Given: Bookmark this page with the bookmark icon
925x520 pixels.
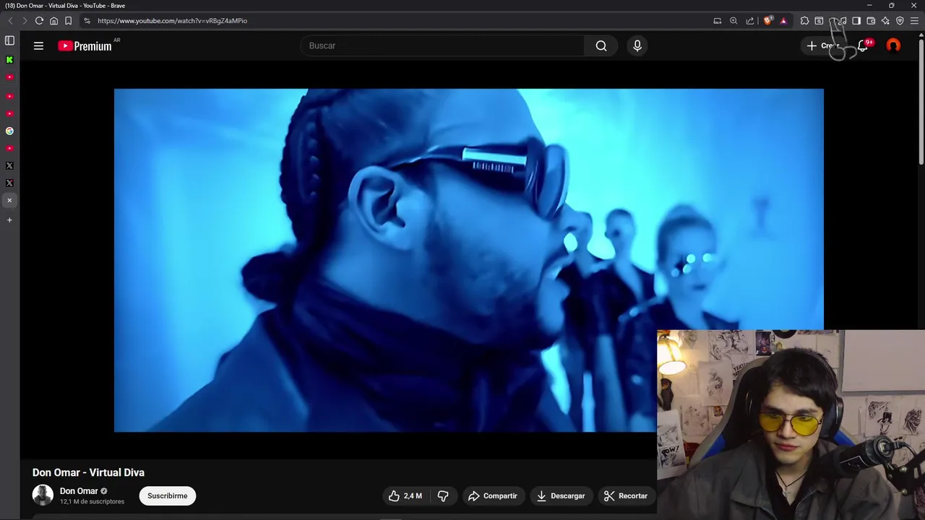Looking at the screenshot, I should pyautogui.click(x=68, y=21).
